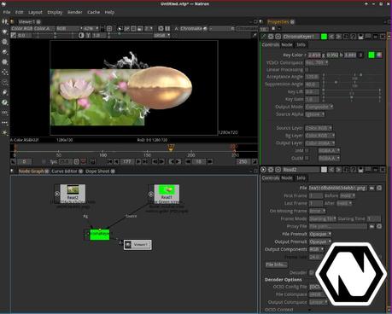This screenshot has height=314, width=392.
Task: Open the Edit menu
Action: [x=19, y=12]
